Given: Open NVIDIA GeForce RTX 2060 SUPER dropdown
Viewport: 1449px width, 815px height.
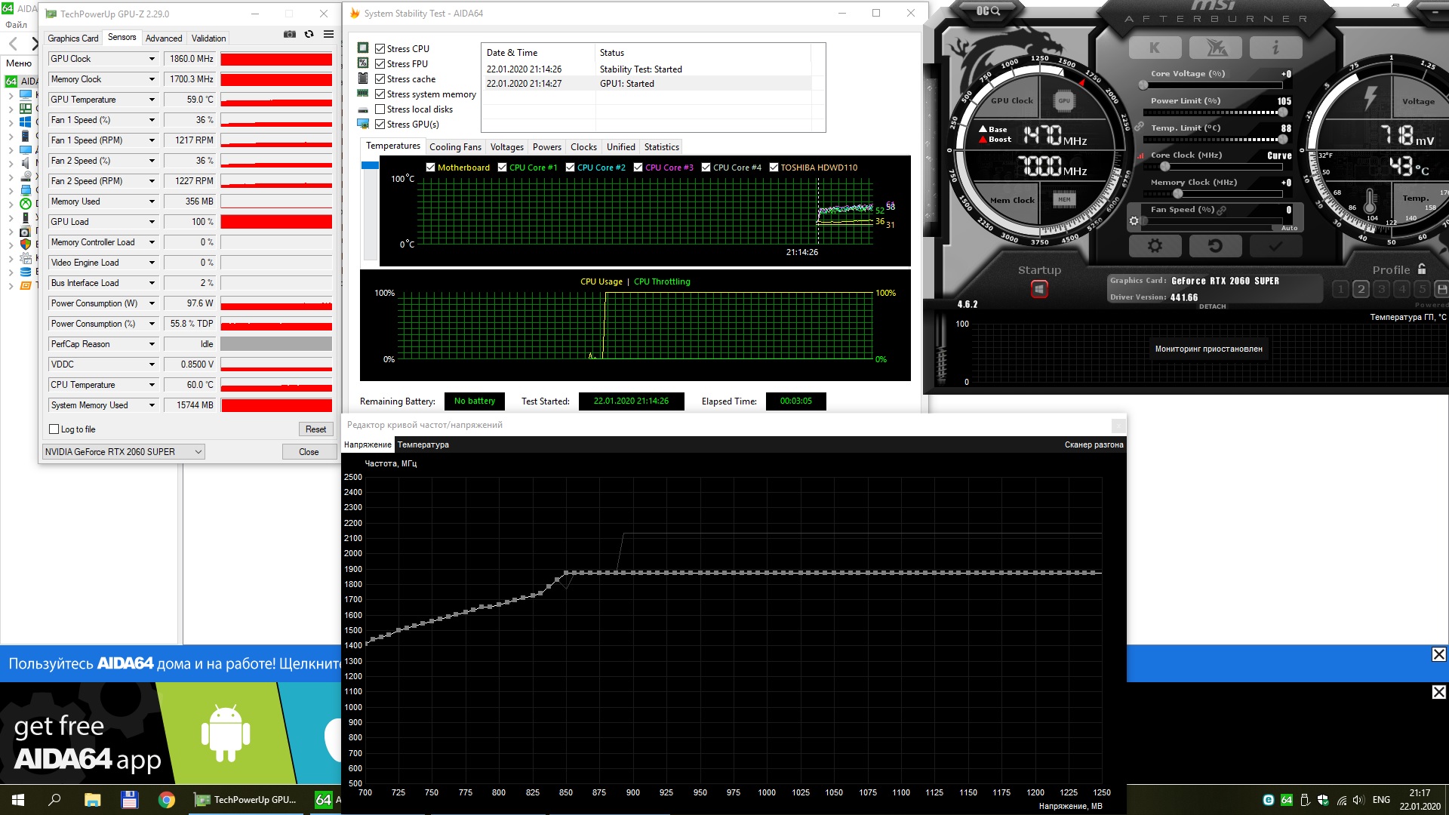Looking at the screenshot, I should point(124,452).
